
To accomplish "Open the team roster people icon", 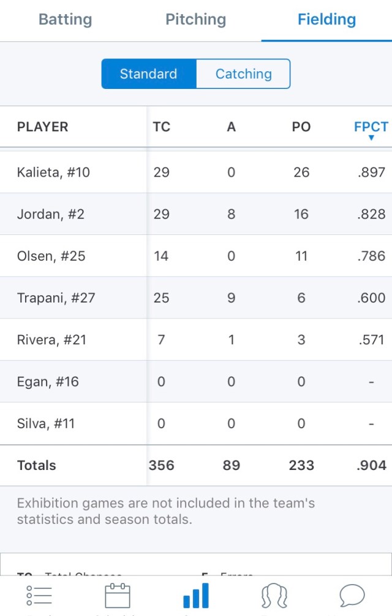I will [274, 596].
